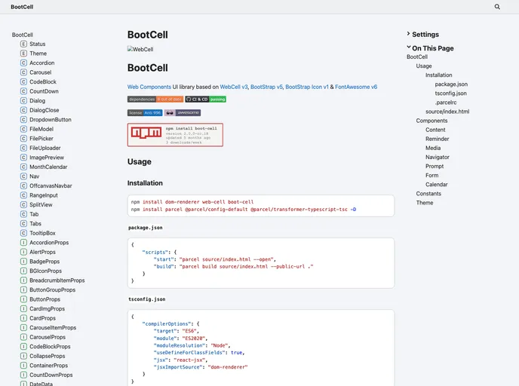
Task: Click the class icon beside SplitView
Action: coord(23,205)
